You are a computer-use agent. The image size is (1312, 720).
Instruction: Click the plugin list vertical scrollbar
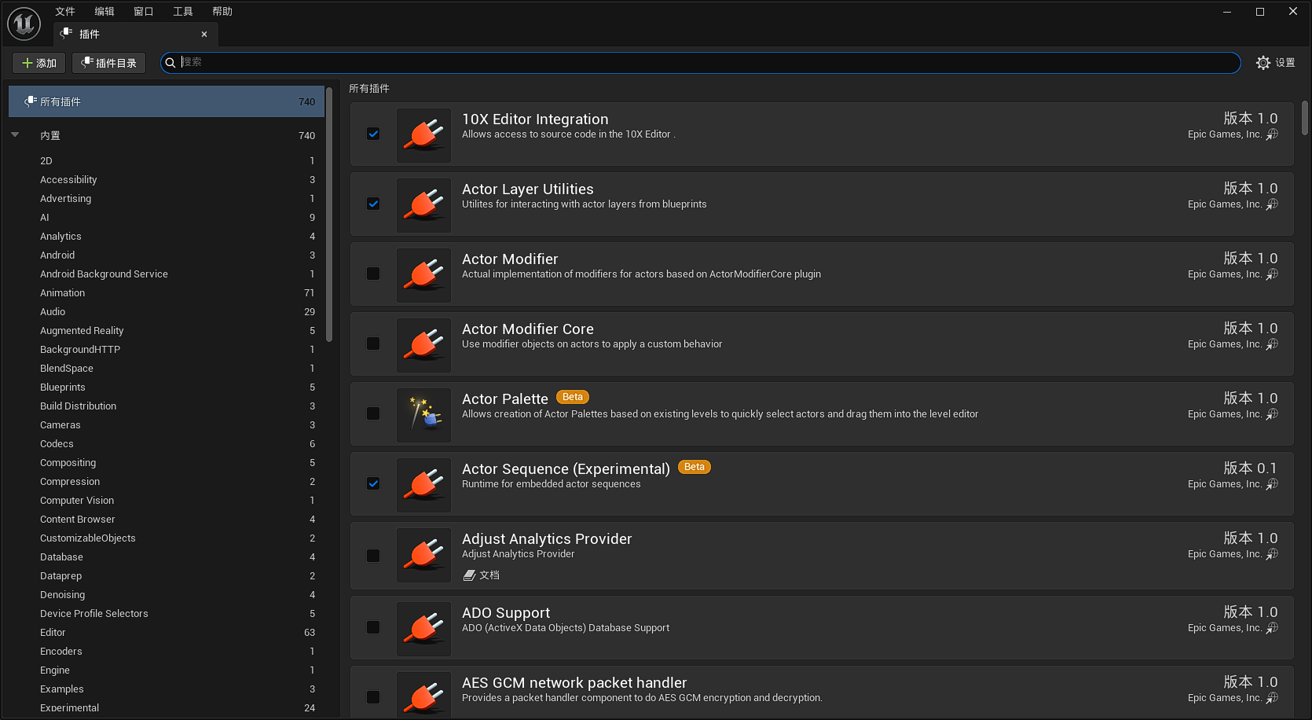point(1304,118)
